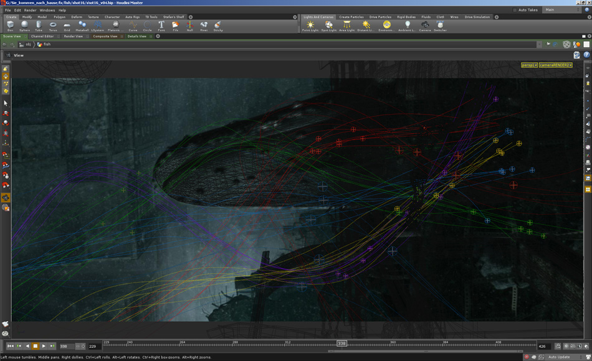The height and width of the screenshot is (361, 592).
Task: Add a Spot Light from shelf
Action: tap(328, 26)
